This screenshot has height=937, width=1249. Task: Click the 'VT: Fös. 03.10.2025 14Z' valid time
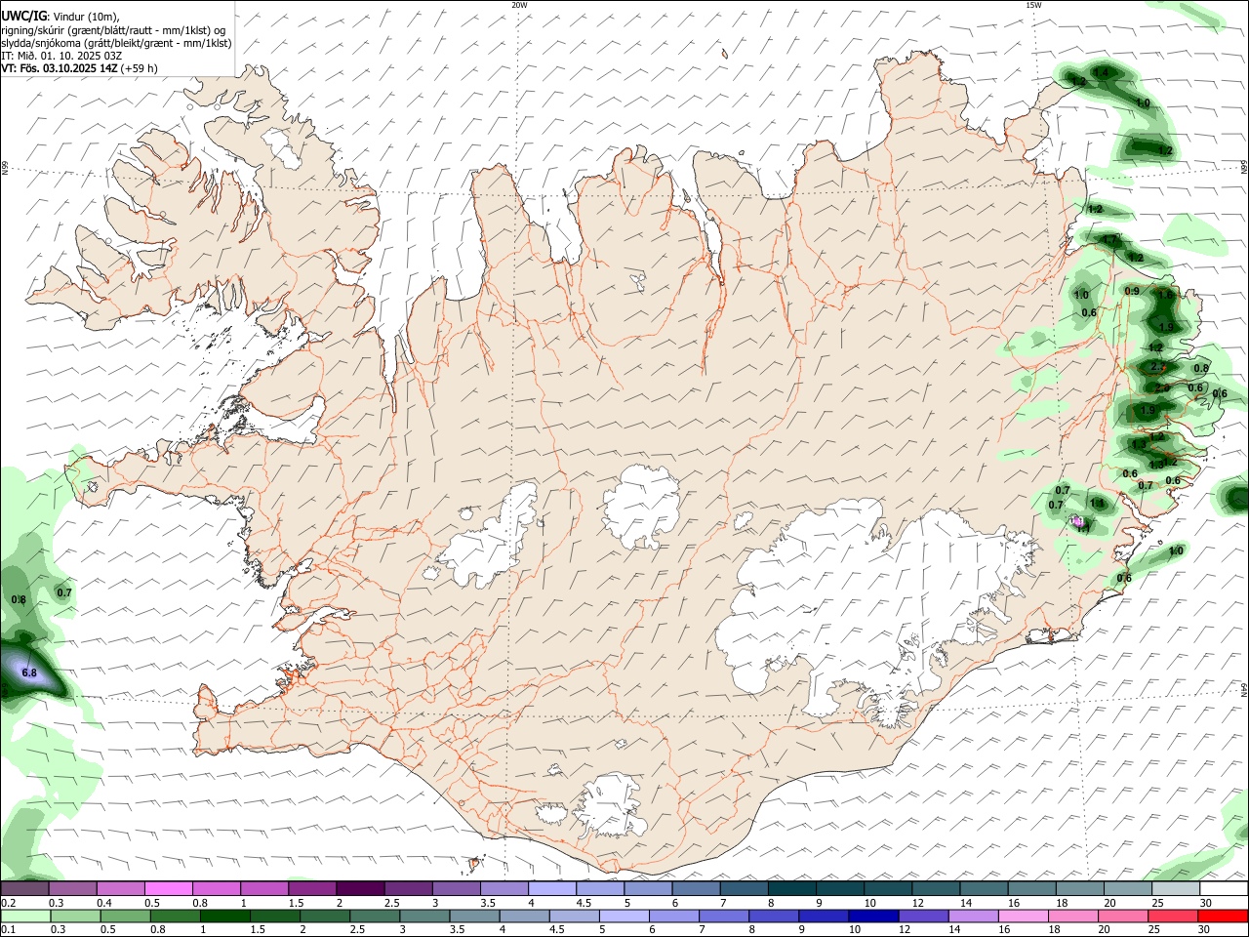(x=60, y=68)
